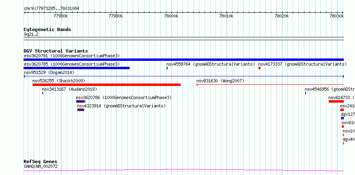The image size is (355, 175).
Task: Click the esv3620785 variant label
Action: (71, 64)
